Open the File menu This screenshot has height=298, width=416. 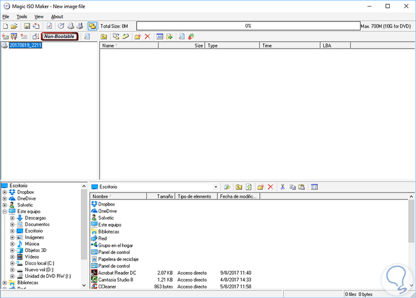[x=6, y=17]
